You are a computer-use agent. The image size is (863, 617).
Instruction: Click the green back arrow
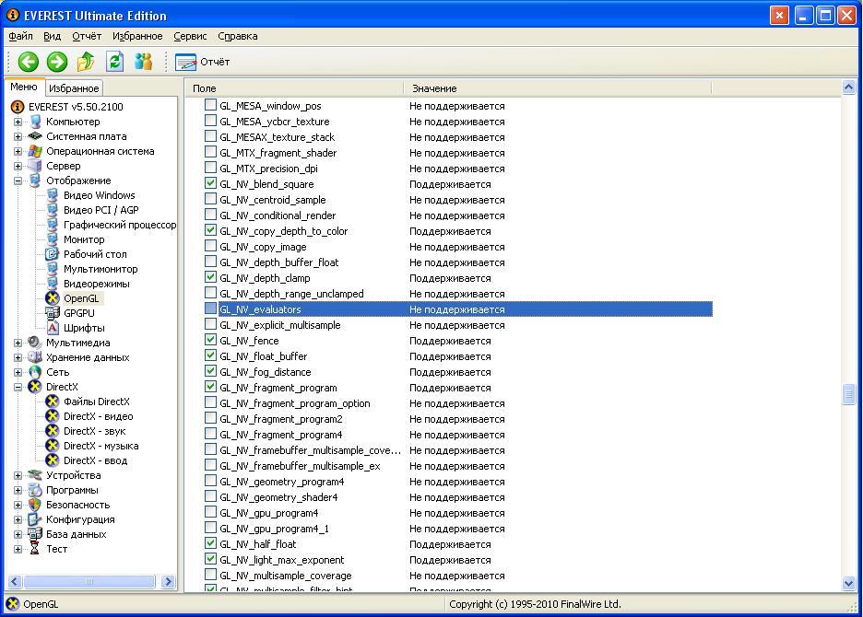point(27,61)
